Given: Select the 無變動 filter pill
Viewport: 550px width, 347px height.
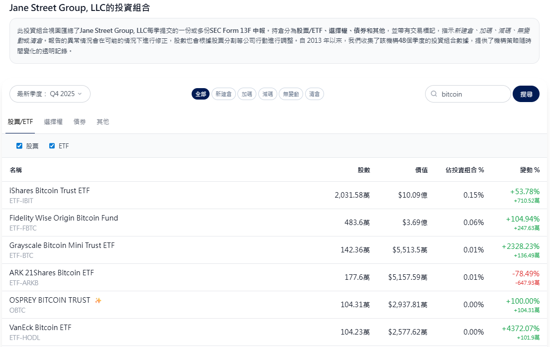Looking at the screenshot, I should pyautogui.click(x=291, y=94).
